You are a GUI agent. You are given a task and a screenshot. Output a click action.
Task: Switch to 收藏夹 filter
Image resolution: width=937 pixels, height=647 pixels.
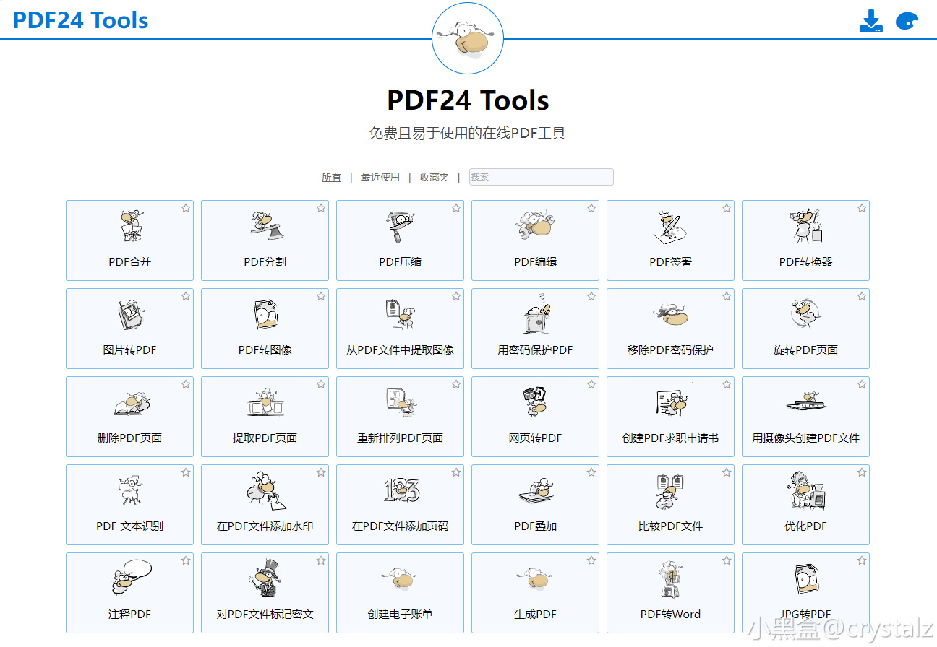click(435, 177)
